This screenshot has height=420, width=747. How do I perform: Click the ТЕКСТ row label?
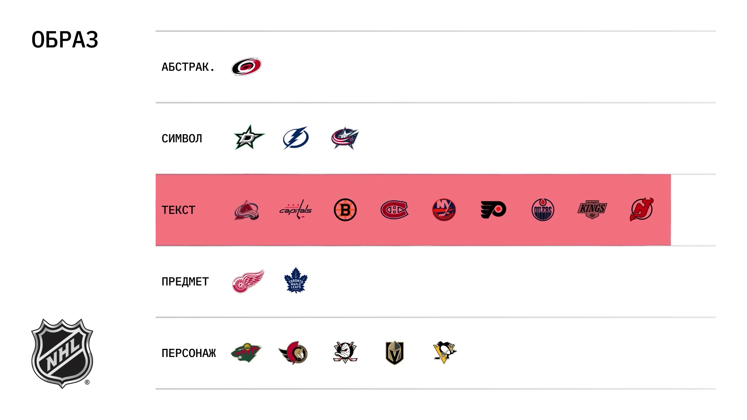(x=178, y=210)
